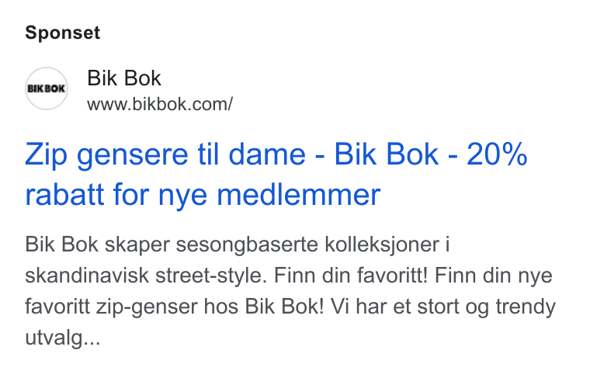Click the round Bik Bok logo icon
This screenshot has width=590, height=371.
(x=47, y=88)
